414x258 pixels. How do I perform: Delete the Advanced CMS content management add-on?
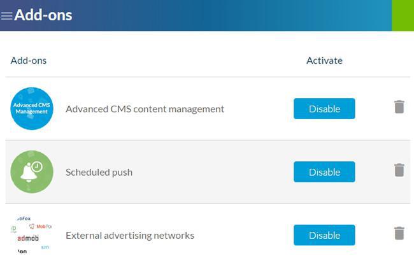click(x=399, y=107)
